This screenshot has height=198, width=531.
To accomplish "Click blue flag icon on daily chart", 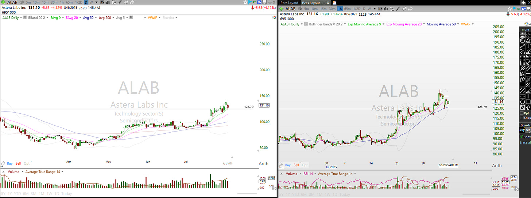I will [x=250, y=2].
